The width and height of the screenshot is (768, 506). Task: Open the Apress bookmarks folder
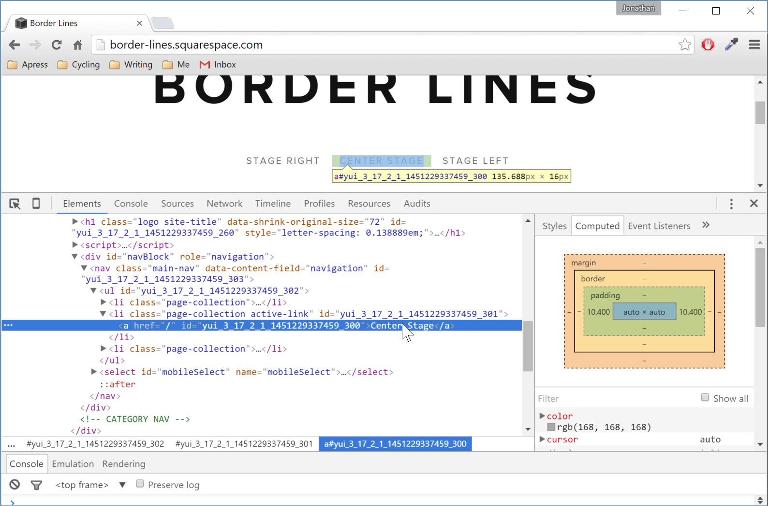[28, 65]
